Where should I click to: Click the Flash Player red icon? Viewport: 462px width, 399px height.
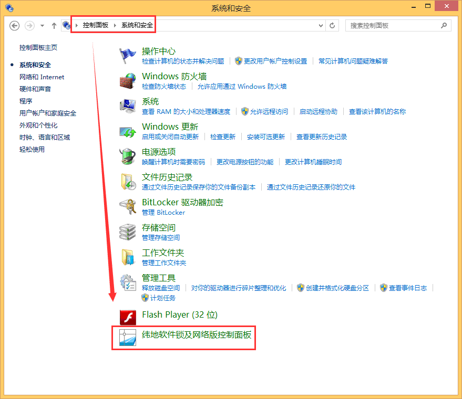point(128,316)
